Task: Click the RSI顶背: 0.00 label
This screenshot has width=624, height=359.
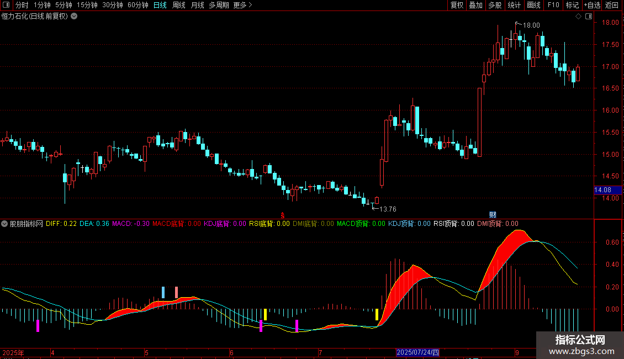Action: click(454, 224)
